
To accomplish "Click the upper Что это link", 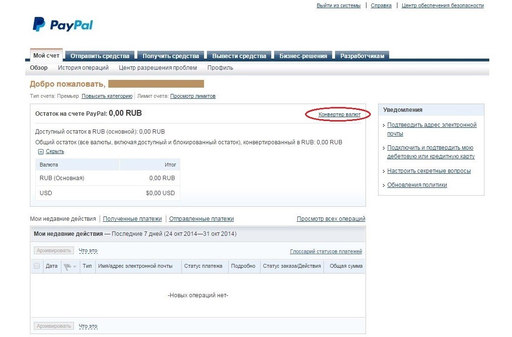I will click(x=88, y=251).
